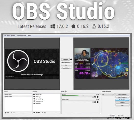The width and height of the screenshot is (134, 120).
Task: Select the Stream Intro scene
Action: 18,95
